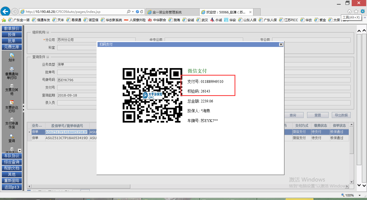367x200 pixels.
Task: Close the 欢迎您：50066 browser tab
Action: [250, 12]
